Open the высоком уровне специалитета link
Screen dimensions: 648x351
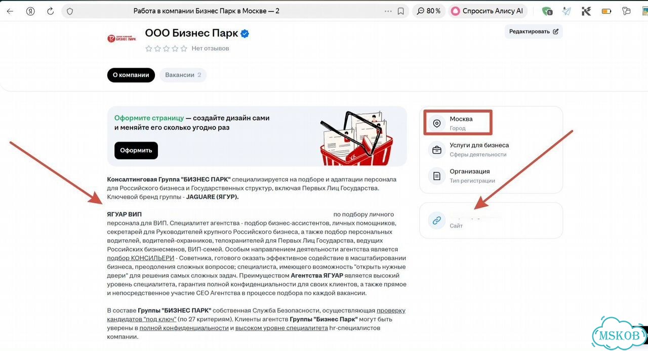[281, 328]
